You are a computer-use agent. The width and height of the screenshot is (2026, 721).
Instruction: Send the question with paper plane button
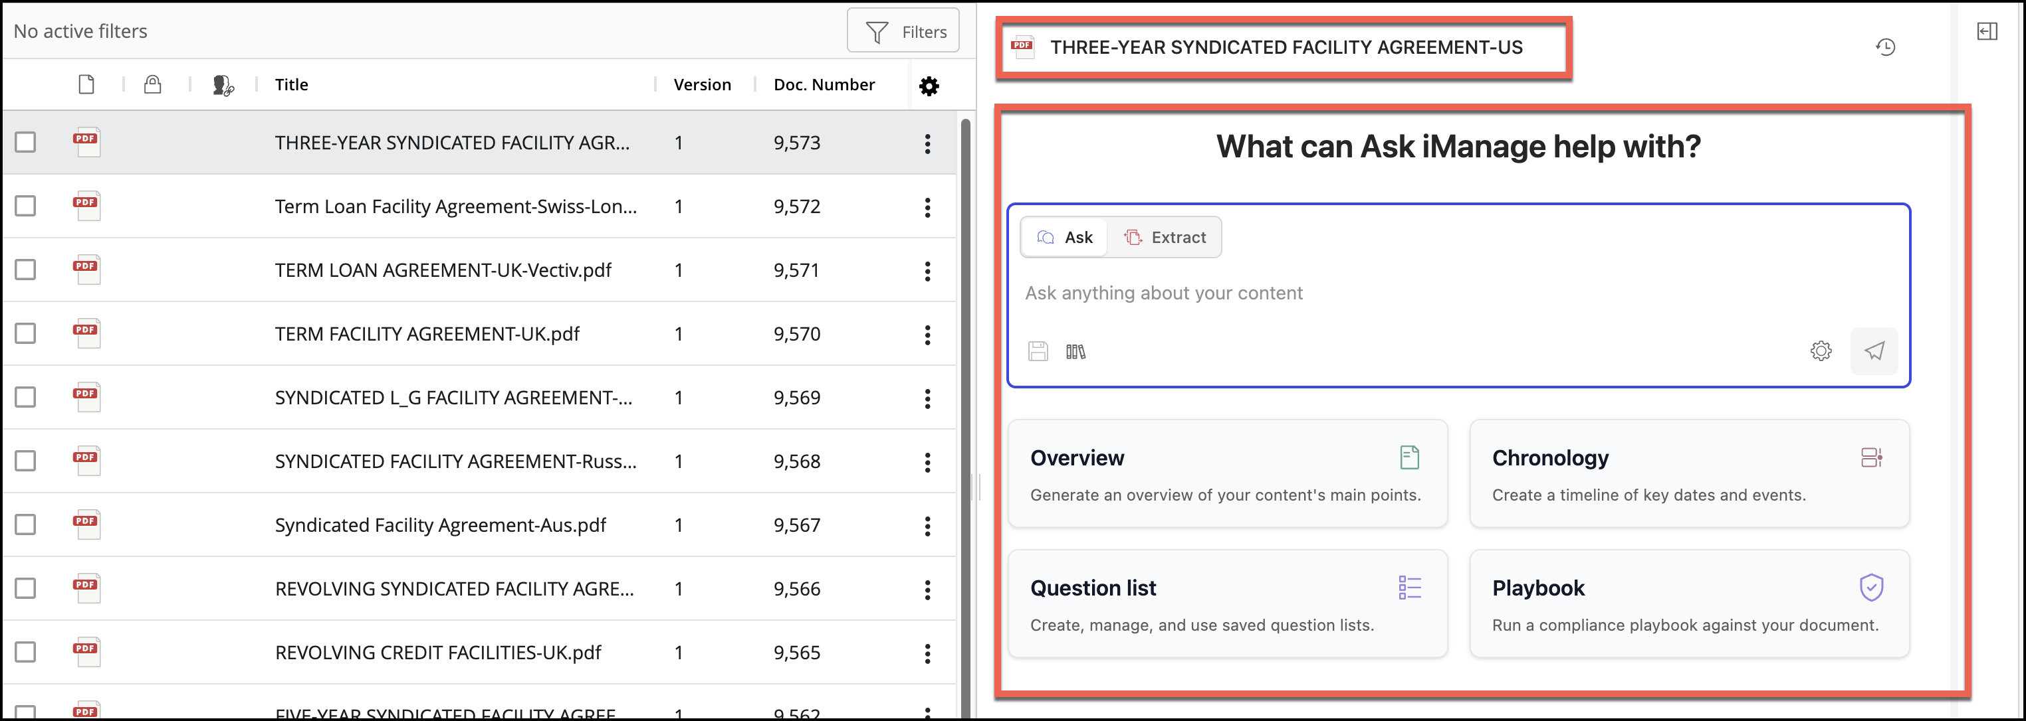1874,351
